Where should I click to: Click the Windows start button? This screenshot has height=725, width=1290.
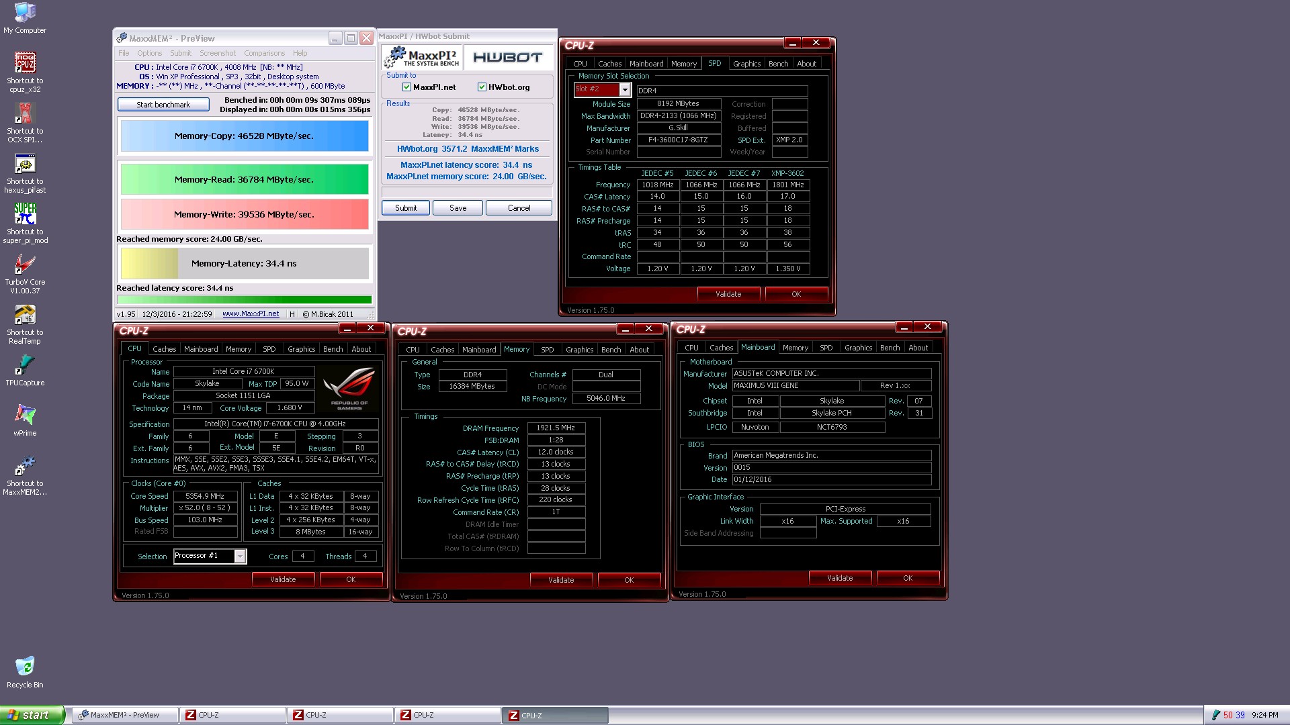coord(32,715)
